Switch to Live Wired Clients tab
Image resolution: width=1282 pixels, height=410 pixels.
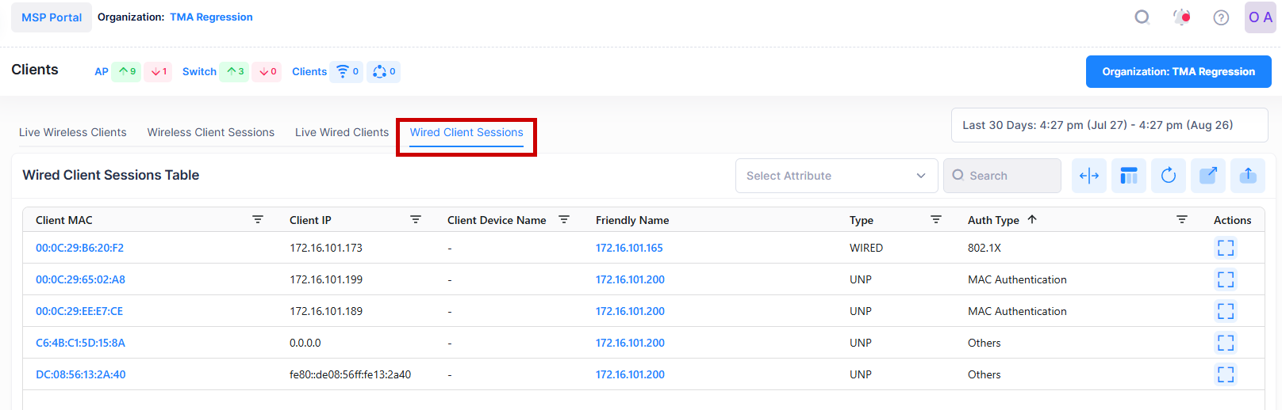pos(342,132)
